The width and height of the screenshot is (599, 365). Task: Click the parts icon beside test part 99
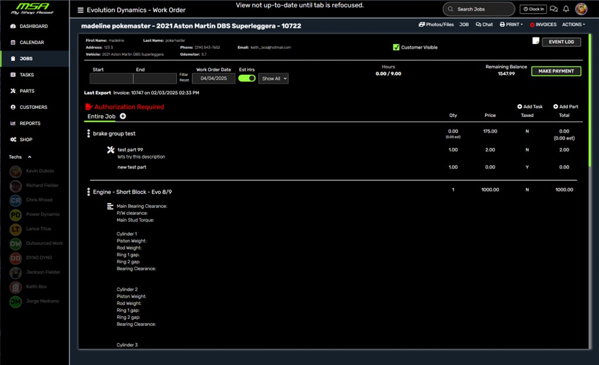click(111, 150)
